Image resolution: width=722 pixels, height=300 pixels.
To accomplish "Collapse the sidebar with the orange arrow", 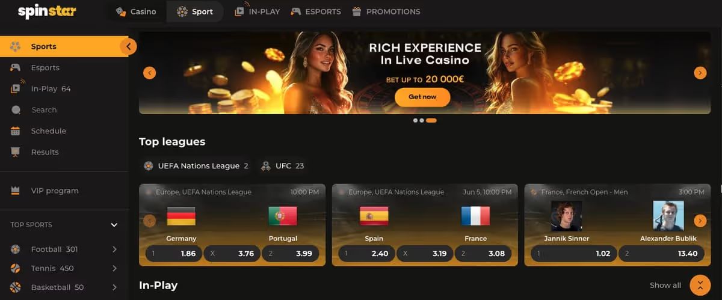I will (x=128, y=46).
